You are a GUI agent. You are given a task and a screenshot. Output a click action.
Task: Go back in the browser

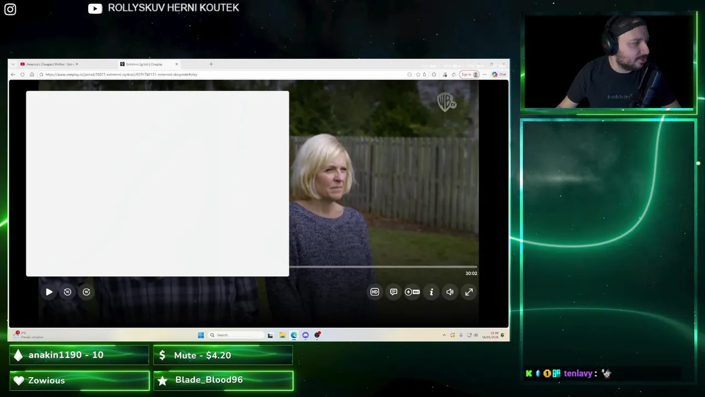13,74
